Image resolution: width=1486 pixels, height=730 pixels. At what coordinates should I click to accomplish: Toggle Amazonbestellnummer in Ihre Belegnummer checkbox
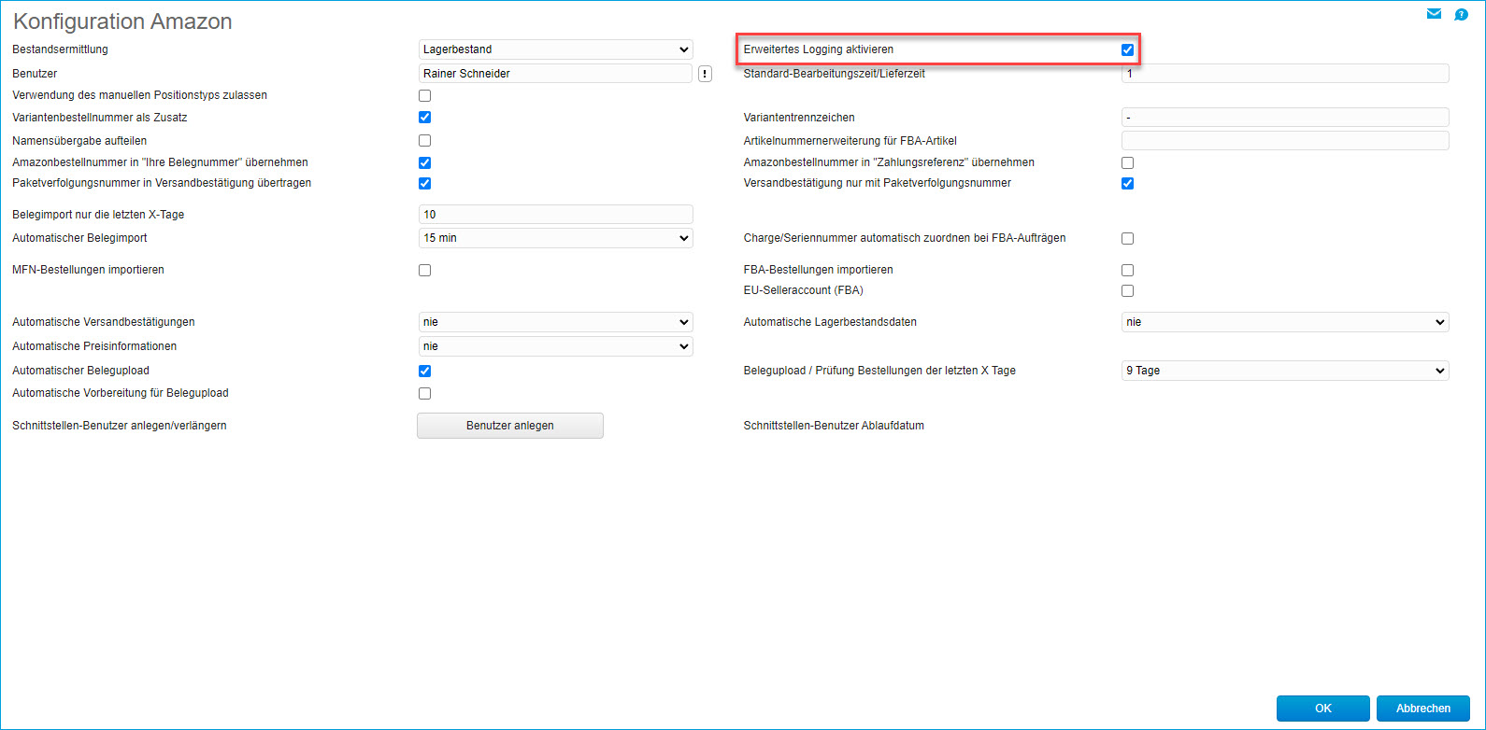[424, 162]
